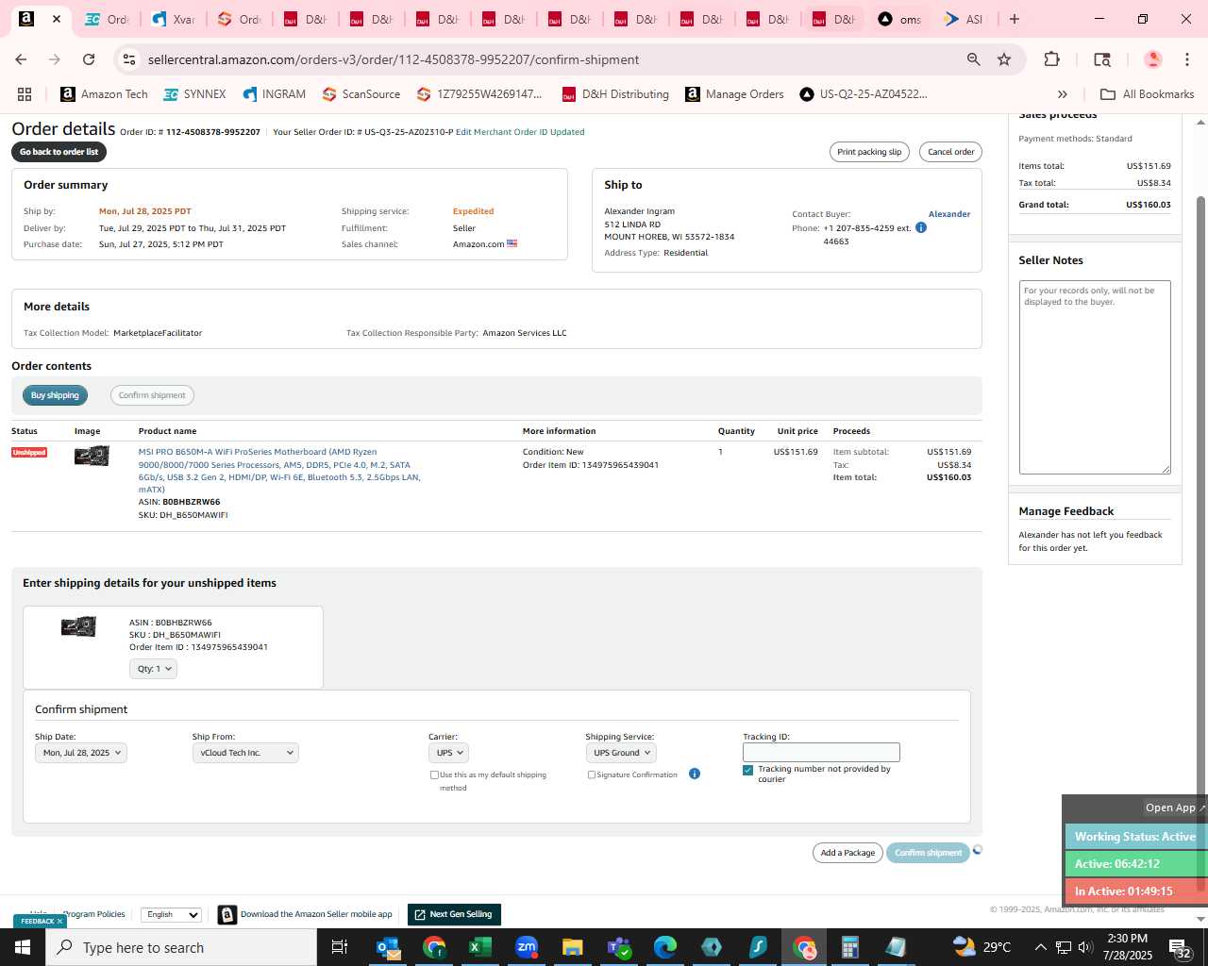Open the MSI PRO B650M-A WiFi product link
The width and height of the screenshot is (1208, 966).
click(279, 471)
